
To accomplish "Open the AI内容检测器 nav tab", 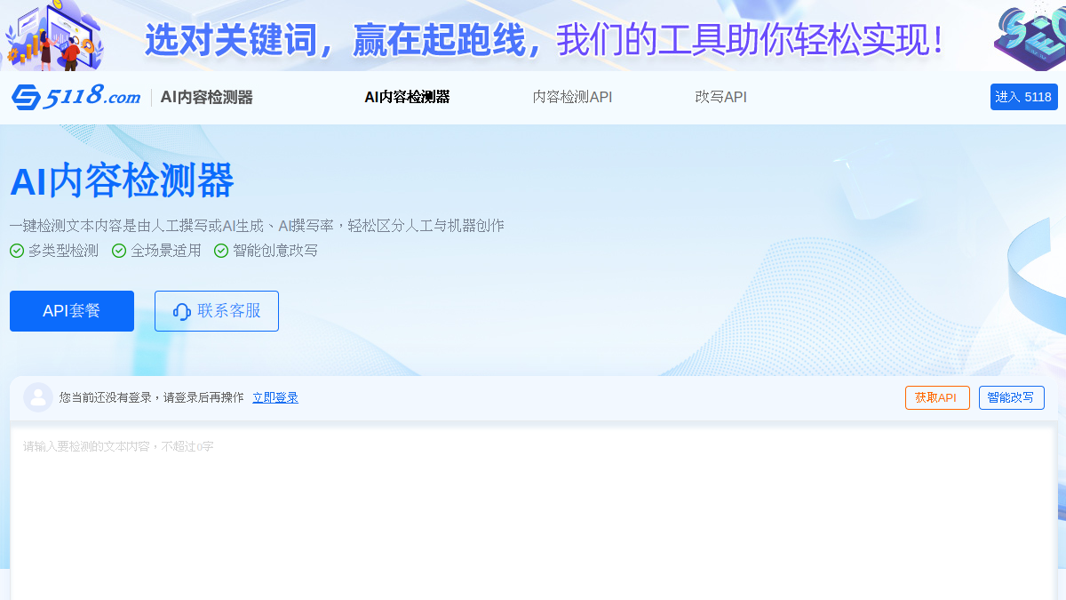I will 407,97.
